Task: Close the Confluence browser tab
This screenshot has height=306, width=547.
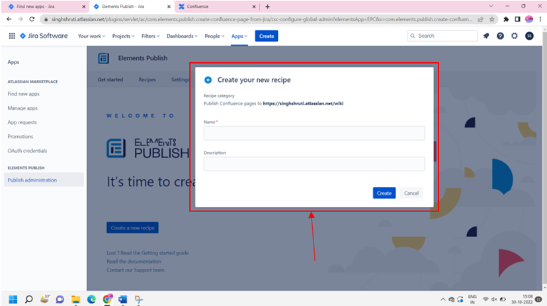Action: coord(254,7)
